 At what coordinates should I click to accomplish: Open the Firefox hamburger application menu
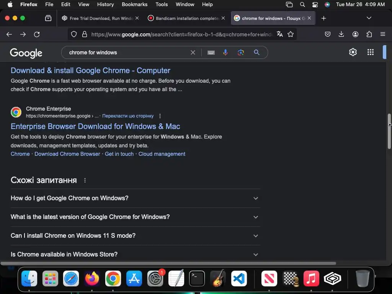coord(383,34)
